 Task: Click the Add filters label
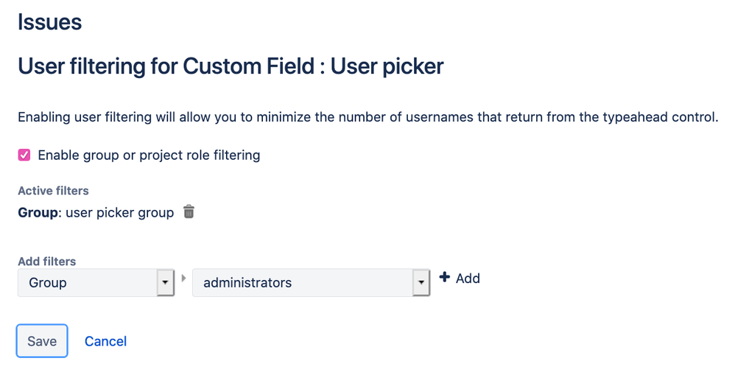pos(47,261)
